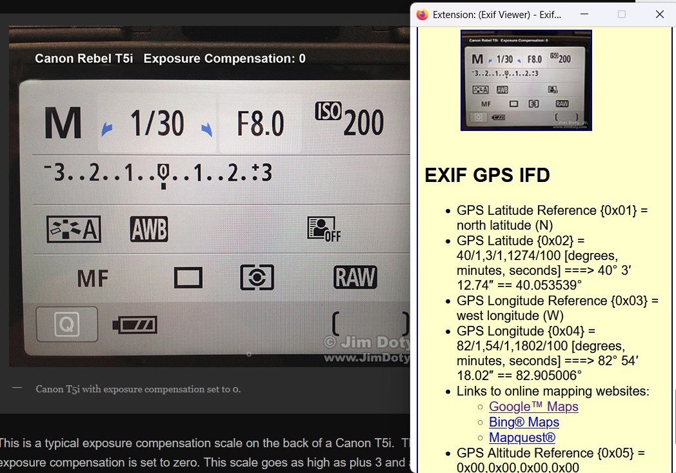Click the picture style Auto icon
Image resolution: width=676 pixels, height=473 pixels.
[x=74, y=228]
